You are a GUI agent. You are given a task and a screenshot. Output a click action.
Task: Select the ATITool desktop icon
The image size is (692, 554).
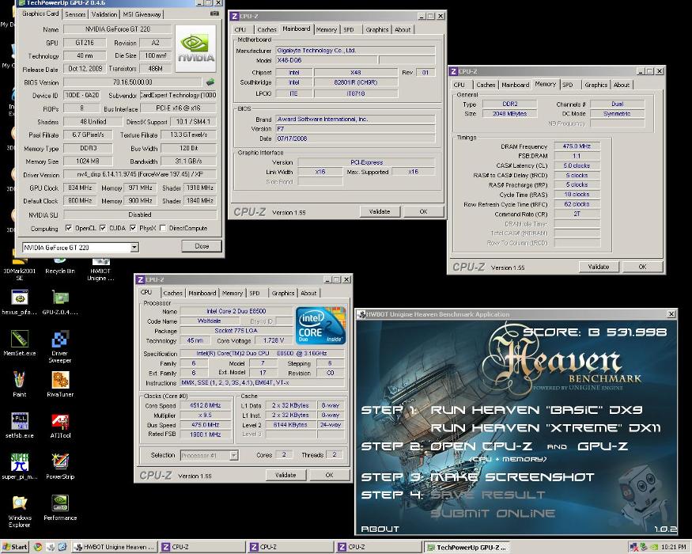pos(60,426)
